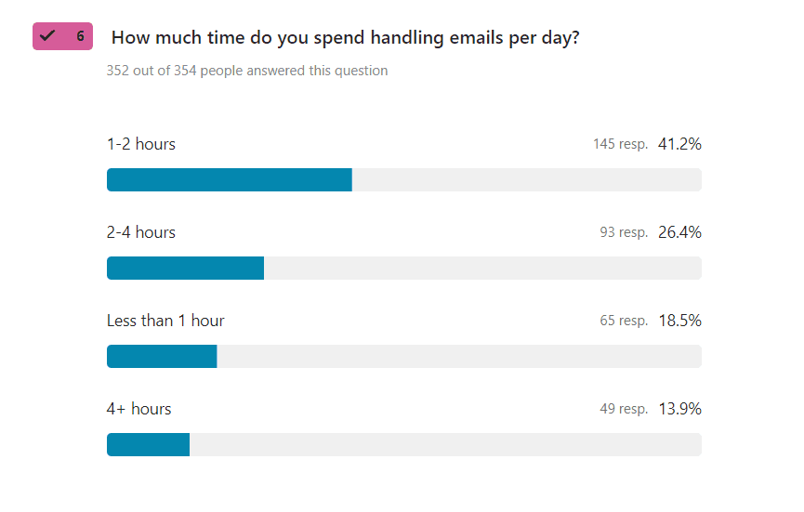Click the '145 resp.' count
Viewport: 804px width, 512px height.
[620, 145]
